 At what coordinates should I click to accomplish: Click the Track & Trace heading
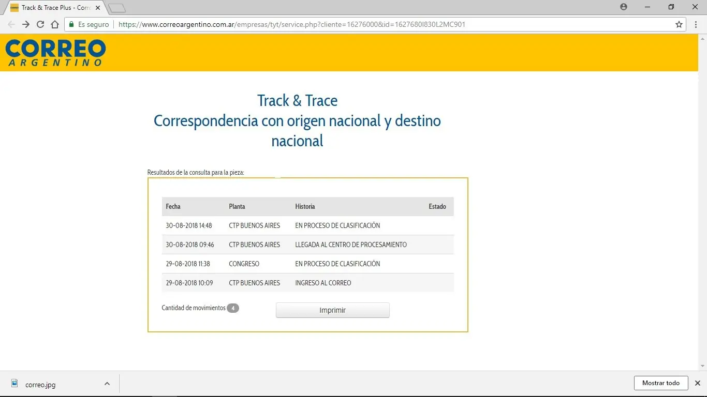coord(297,100)
